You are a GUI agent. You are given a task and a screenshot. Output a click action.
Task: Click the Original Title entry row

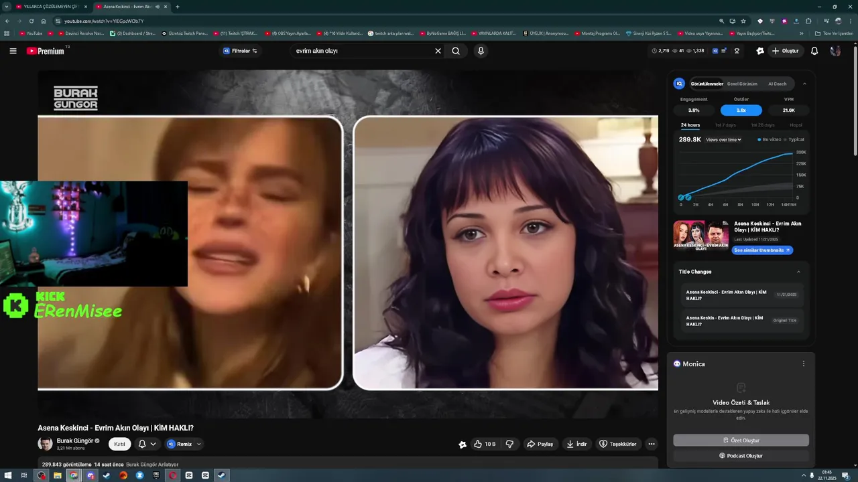[x=741, y=321]
